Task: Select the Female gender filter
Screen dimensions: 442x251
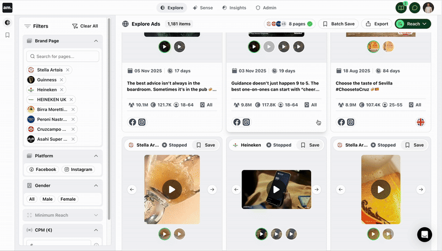Action: (68, 199)
